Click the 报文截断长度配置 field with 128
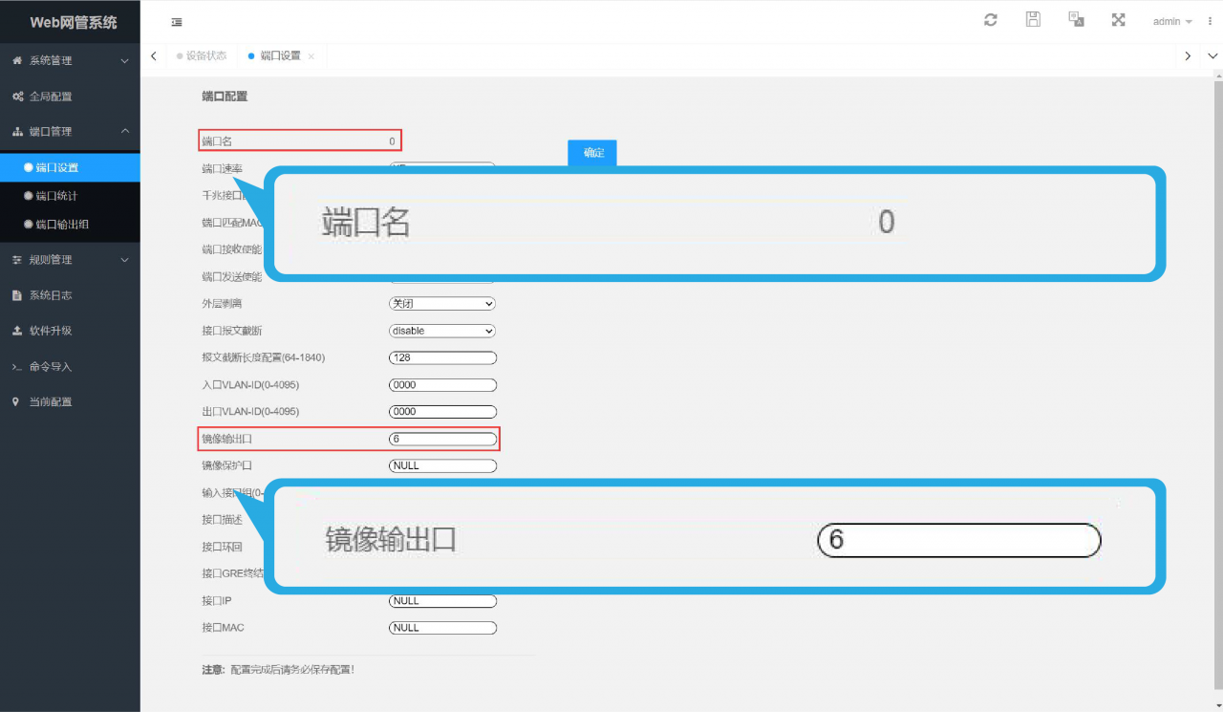This screenshot has width=1223, height=712. point(443,358)
